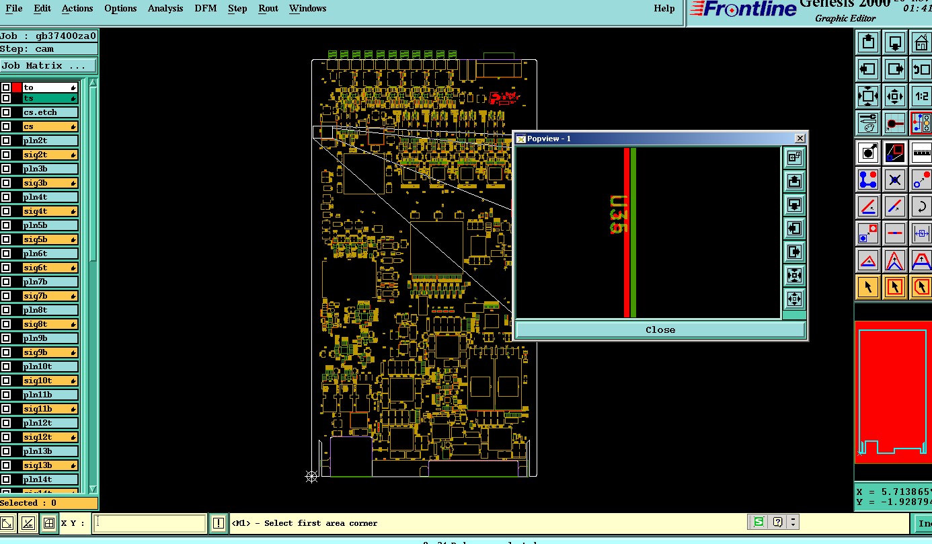The height and width of the screenshot is (544, 932).
Task: Click the question mark help icon on bottom bar
Action: click(x=777, y=522)
